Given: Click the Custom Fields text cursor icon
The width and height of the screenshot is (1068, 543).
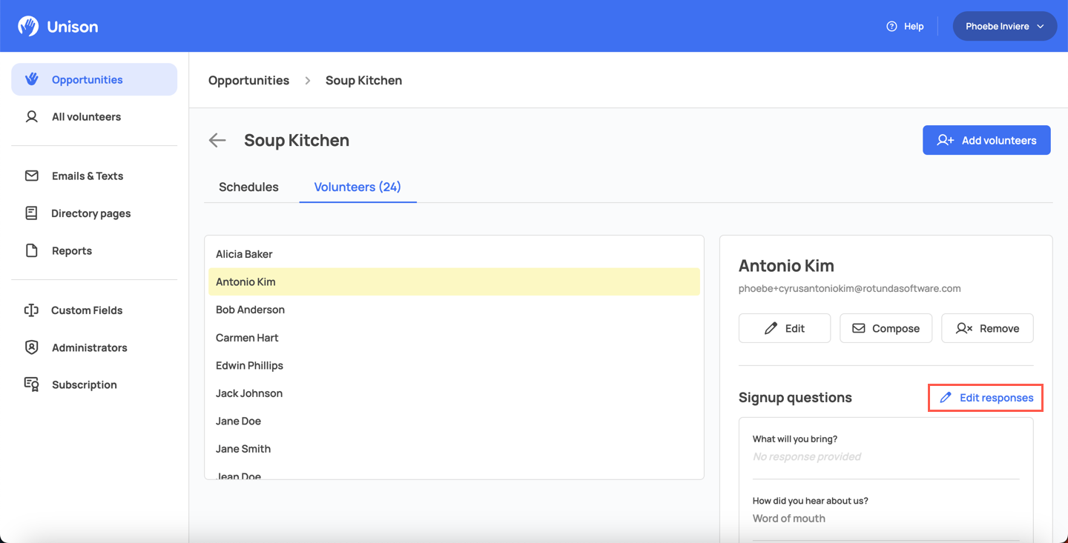Looking at the screenshot, I should click(31, 310).
